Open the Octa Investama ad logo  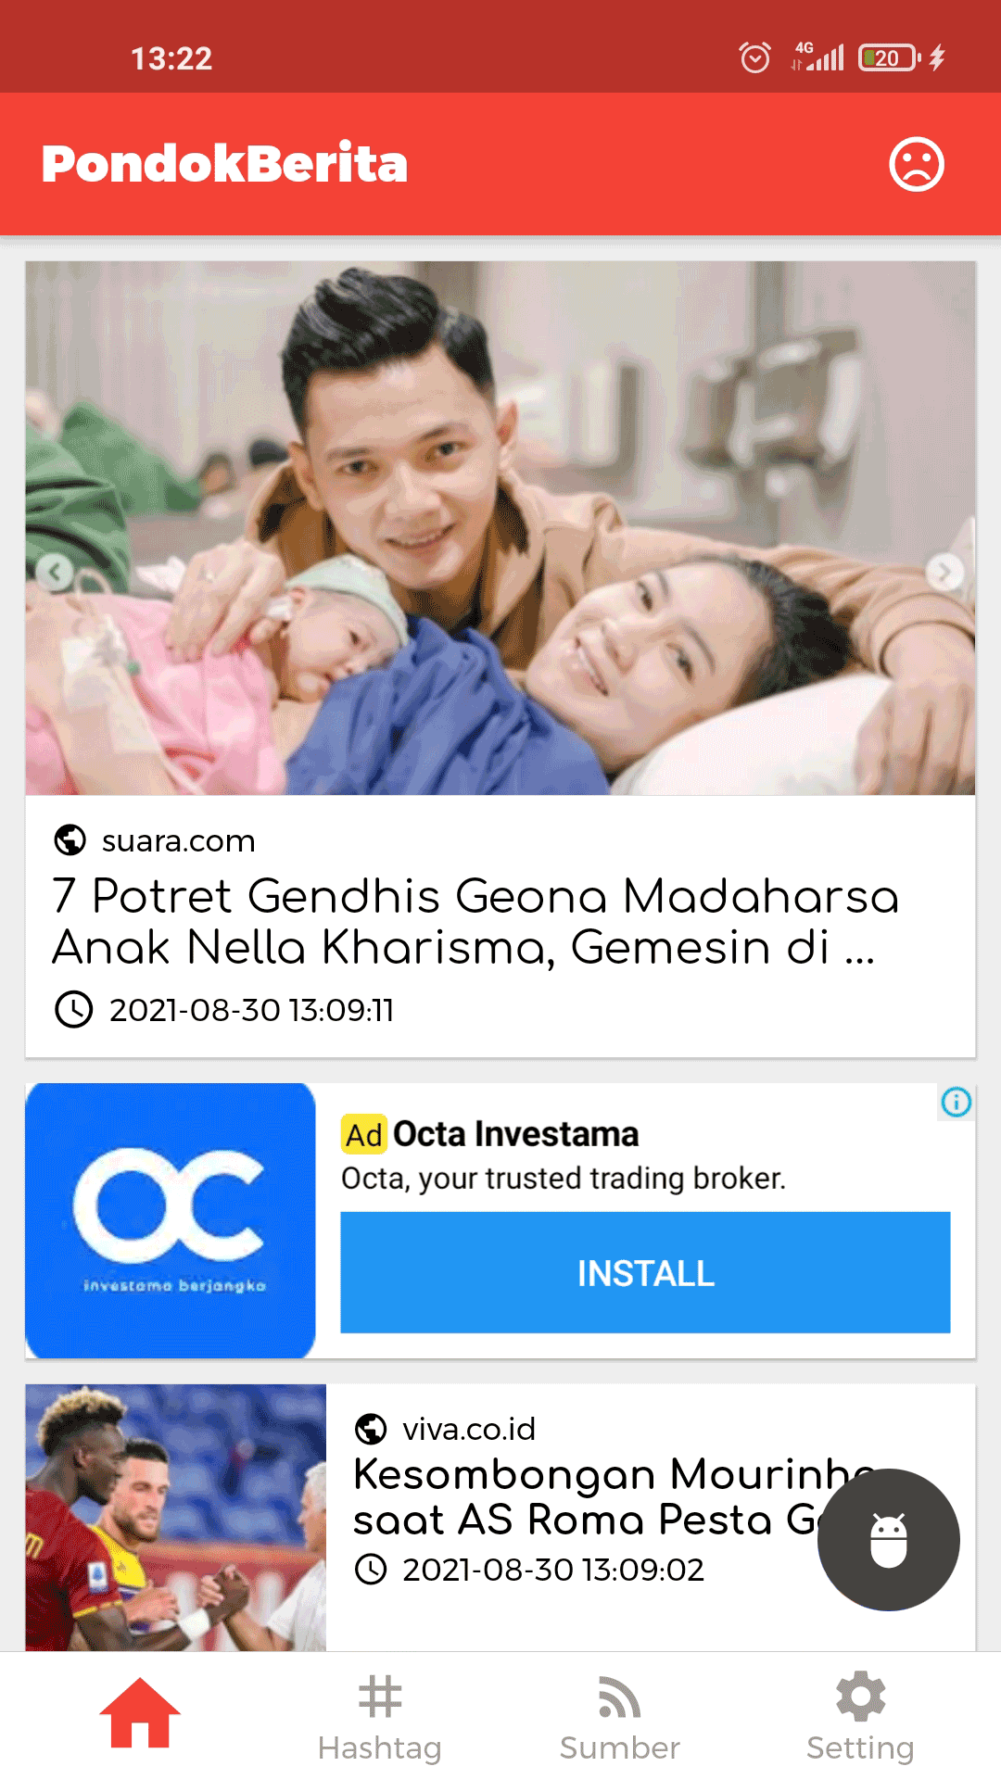171,1220
